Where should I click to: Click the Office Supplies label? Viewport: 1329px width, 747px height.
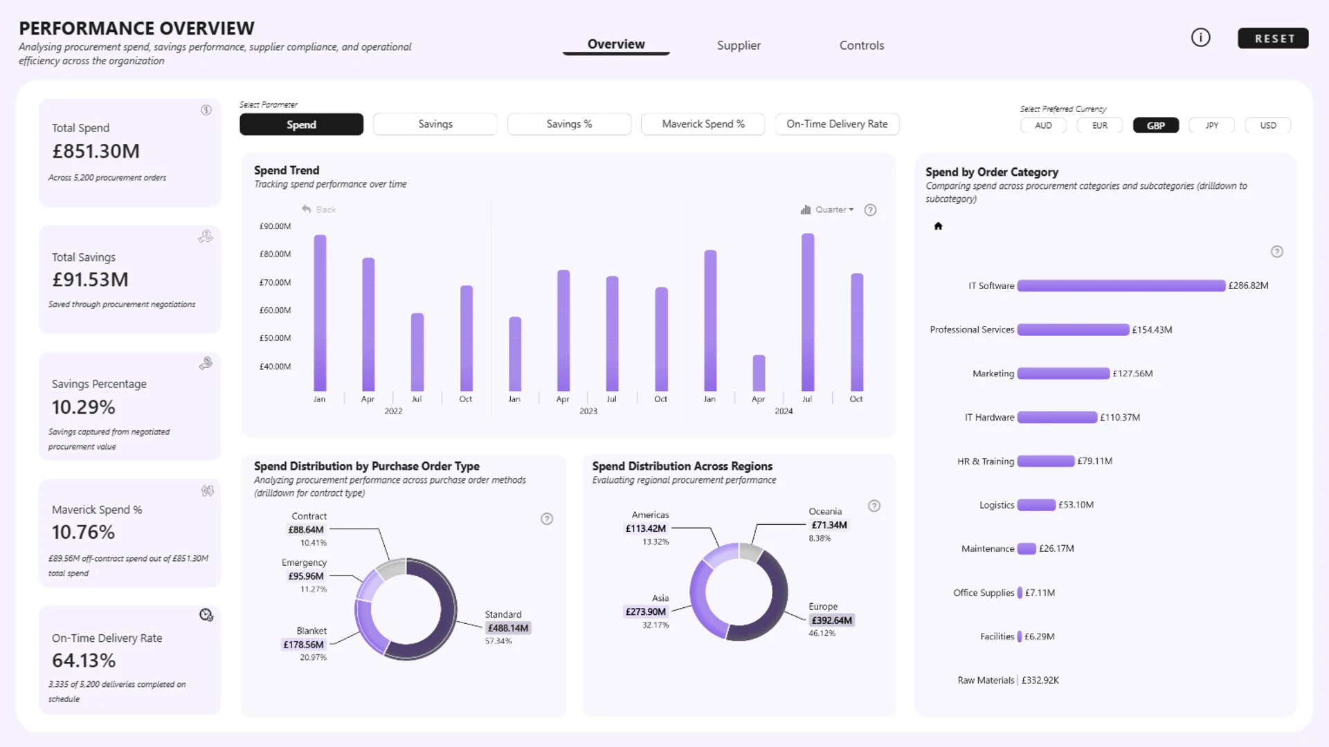pyautogui.click(x=984, y=593)
